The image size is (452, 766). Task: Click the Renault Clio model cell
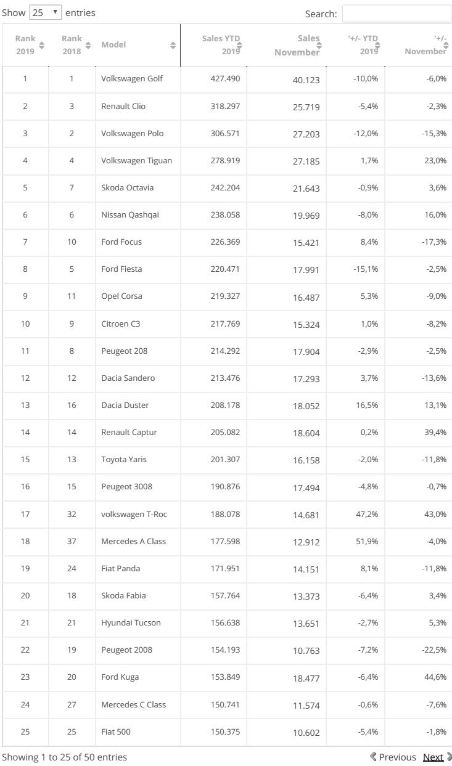coord(123,107)
